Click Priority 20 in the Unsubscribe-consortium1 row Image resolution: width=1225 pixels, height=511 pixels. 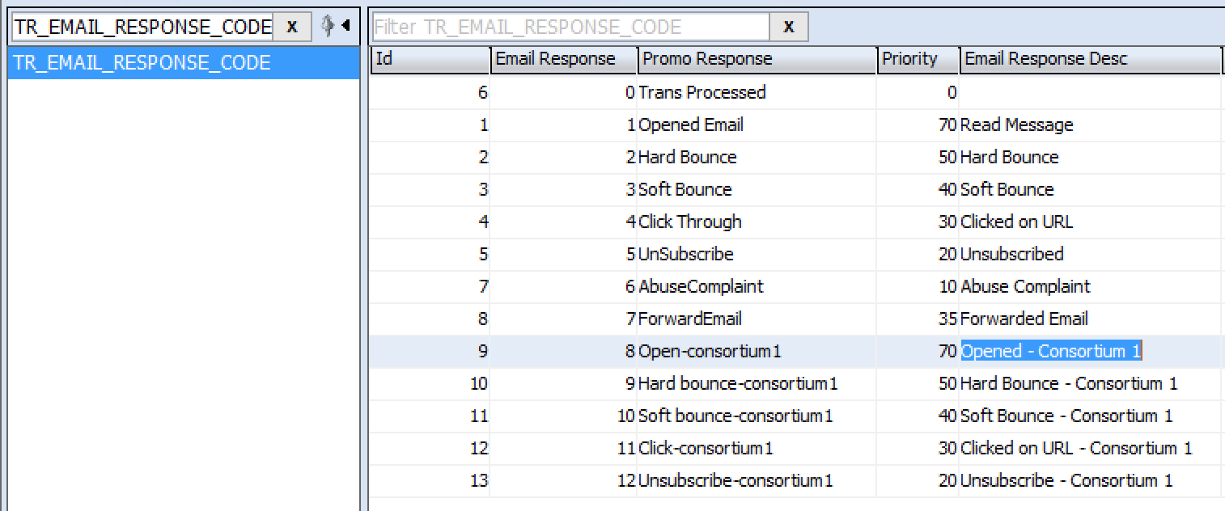tap(918, 481)
